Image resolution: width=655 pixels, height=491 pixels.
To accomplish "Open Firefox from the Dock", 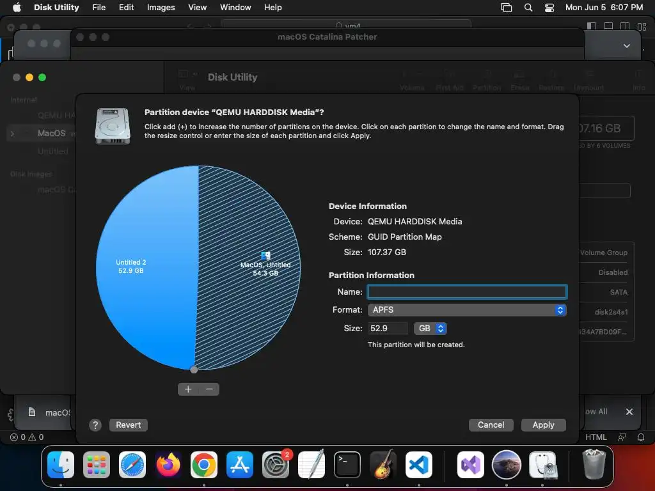I will [168, 465].
